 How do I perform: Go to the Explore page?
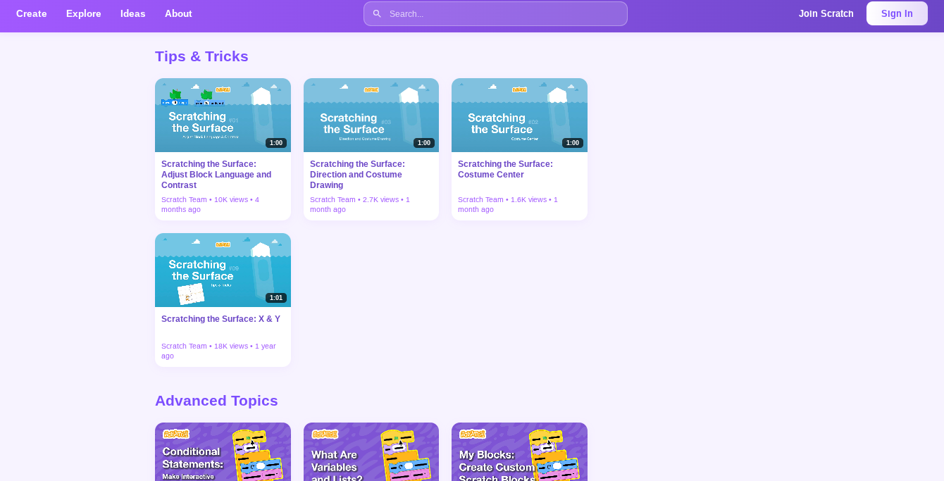[x=84, y=13]
